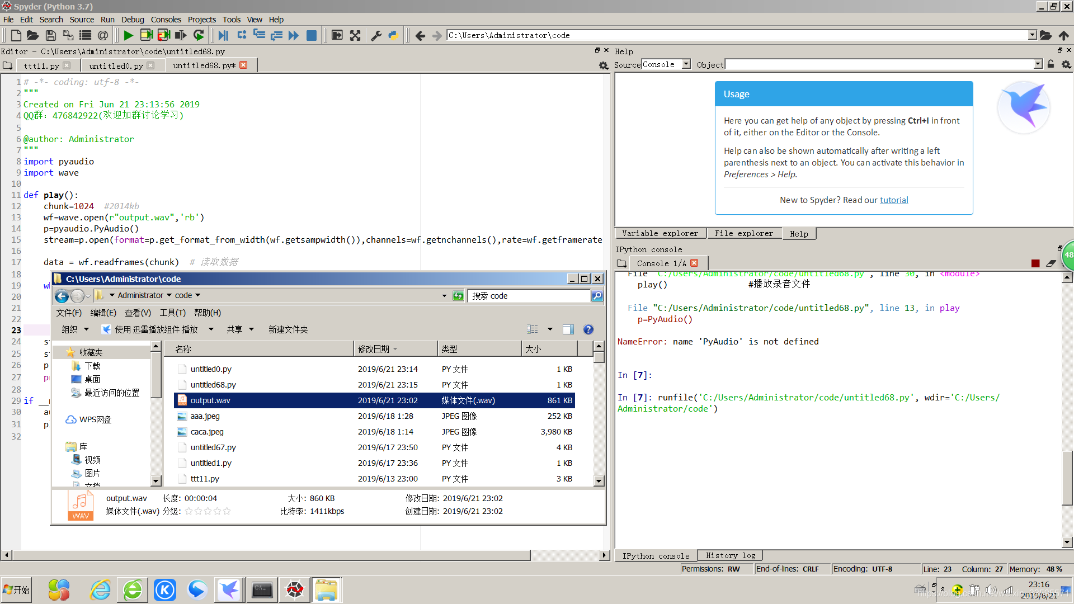Open editor options gear
The width and height of the screenshot is (1074, 604).
(604, 65)
